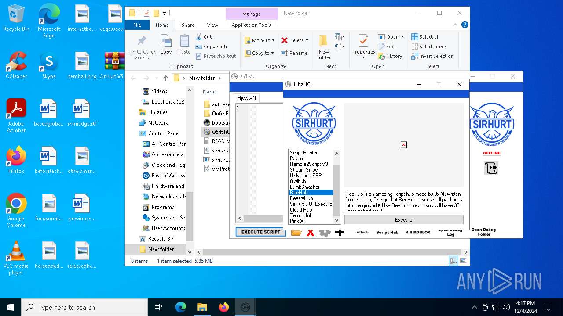
Task: Click Rename in the Organize group
Action: 294,53
